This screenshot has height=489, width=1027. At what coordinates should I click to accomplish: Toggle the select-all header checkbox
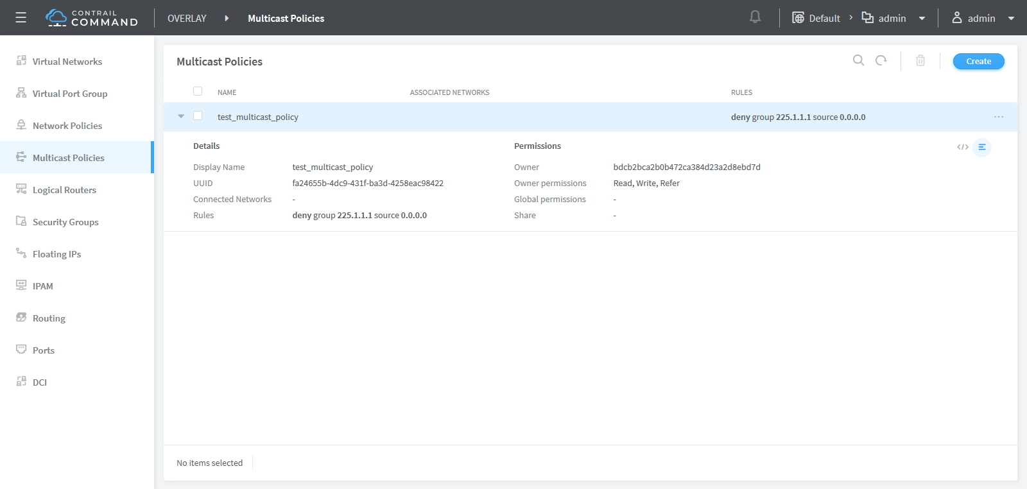pyautogui.click(x=198, y=92)
